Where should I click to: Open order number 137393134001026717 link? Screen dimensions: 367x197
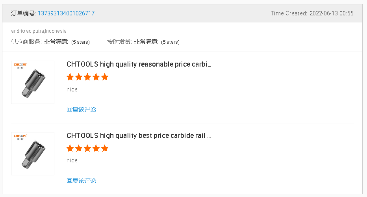click(66, 13)
